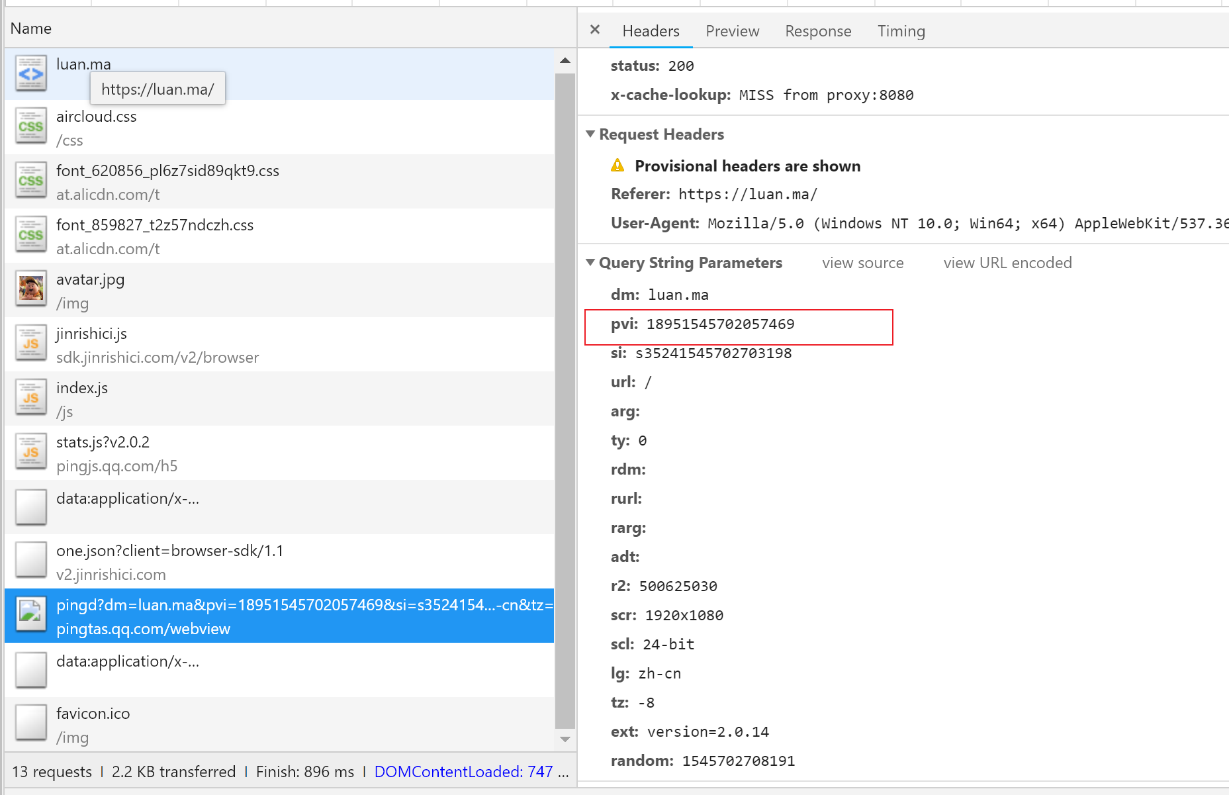
Task: Click the request list scroll down arrow
Action: point(565,739)
